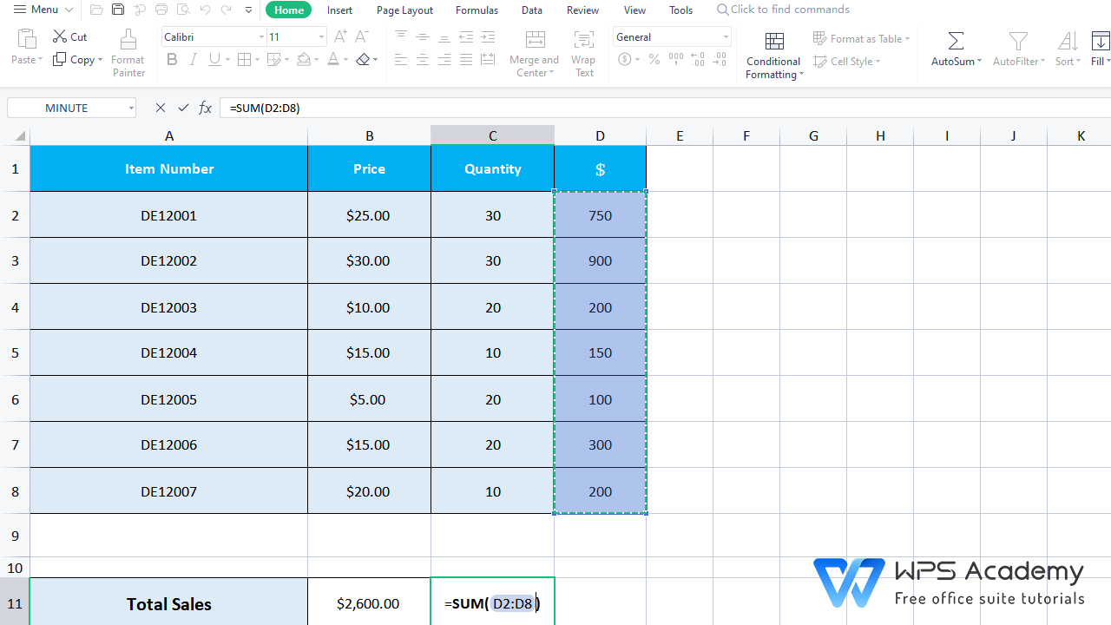Image resolution: width=1111 pixels, height=625 pixels.
Task: Click the Undo arrow icon
Action: point(205,10)
